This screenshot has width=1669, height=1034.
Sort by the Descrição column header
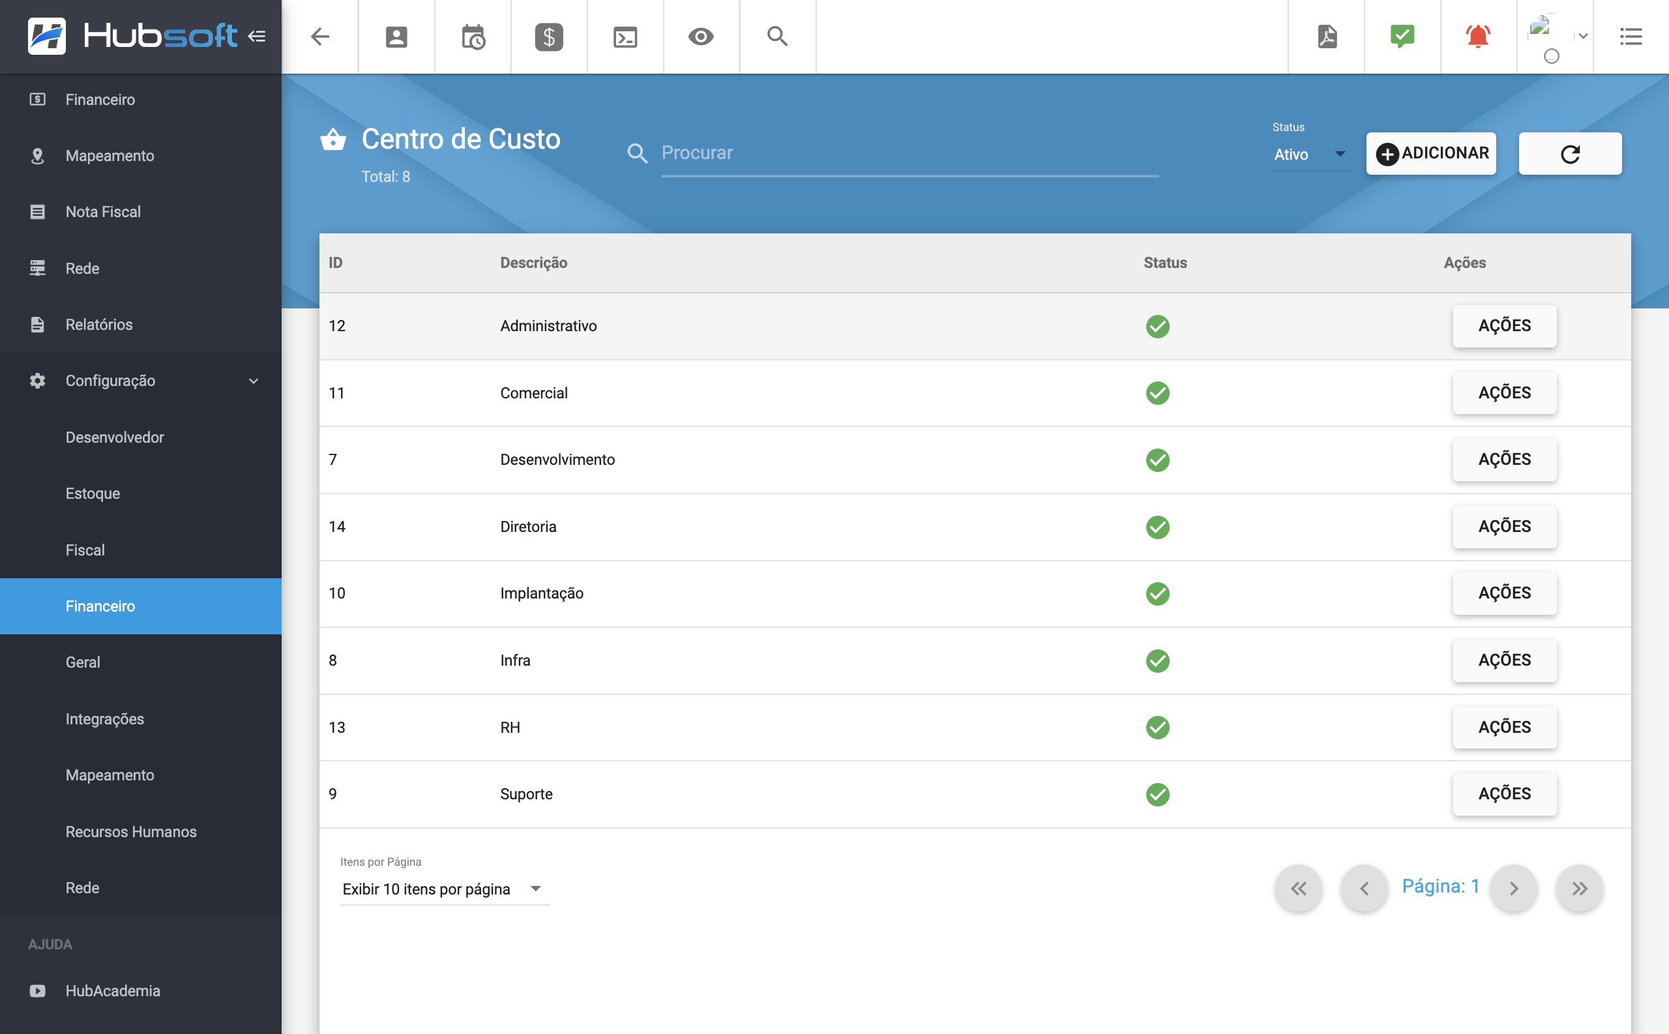(533, 263)
